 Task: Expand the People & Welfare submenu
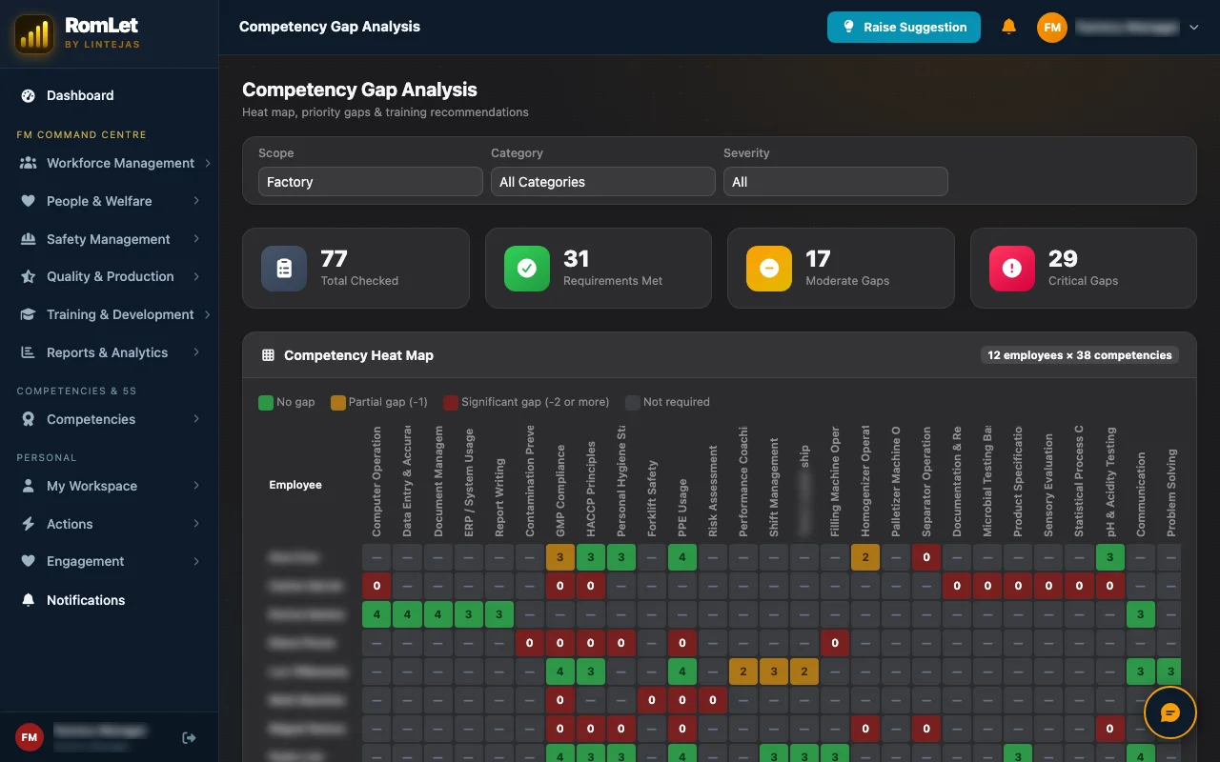(x=196, y=201)
